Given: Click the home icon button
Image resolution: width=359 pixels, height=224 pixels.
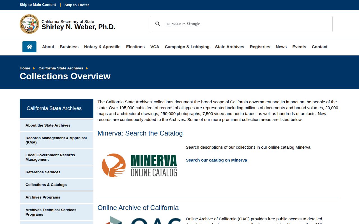Looking at the screenshot, I should pyautogui.click(x=29, y=47).
